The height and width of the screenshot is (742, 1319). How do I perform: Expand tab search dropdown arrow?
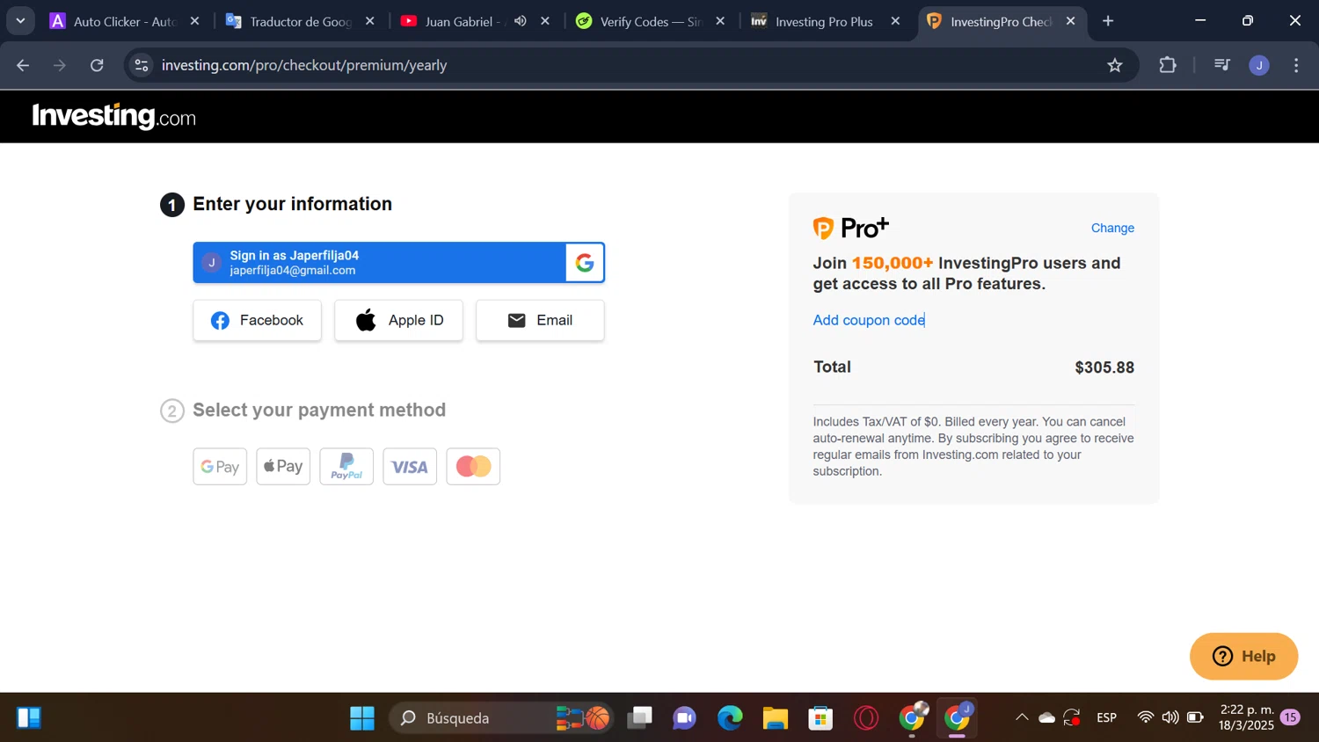point(20,21)
